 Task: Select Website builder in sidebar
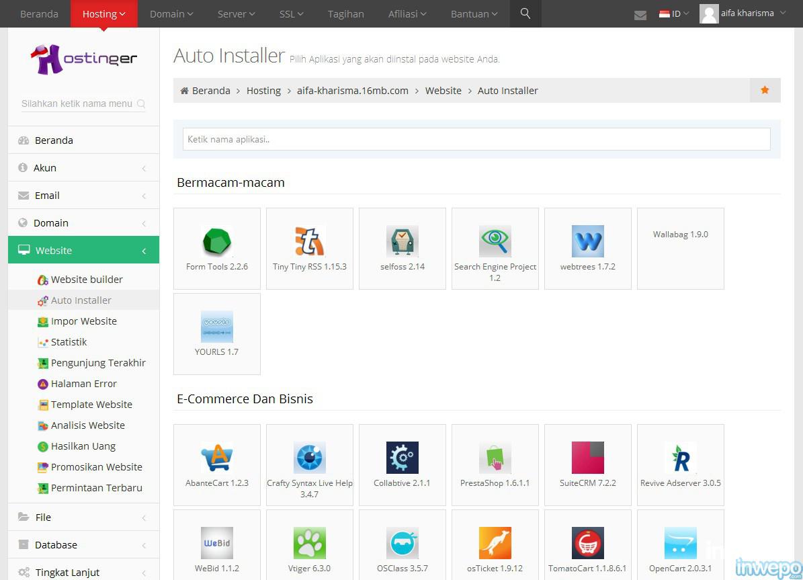pos(87,280)
